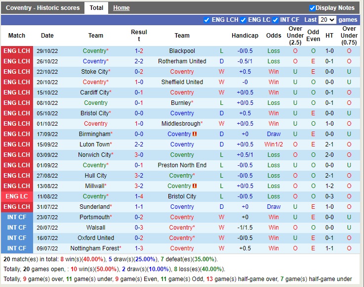Click Burnley team name
Screen dimensions: 364x287
[182, 103]
